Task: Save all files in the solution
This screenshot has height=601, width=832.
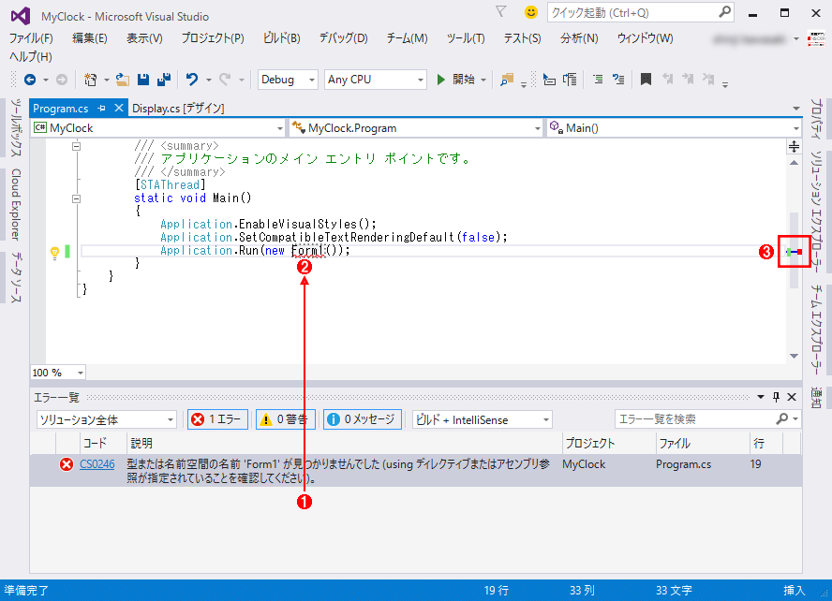Action: click(x=163, y=80)
